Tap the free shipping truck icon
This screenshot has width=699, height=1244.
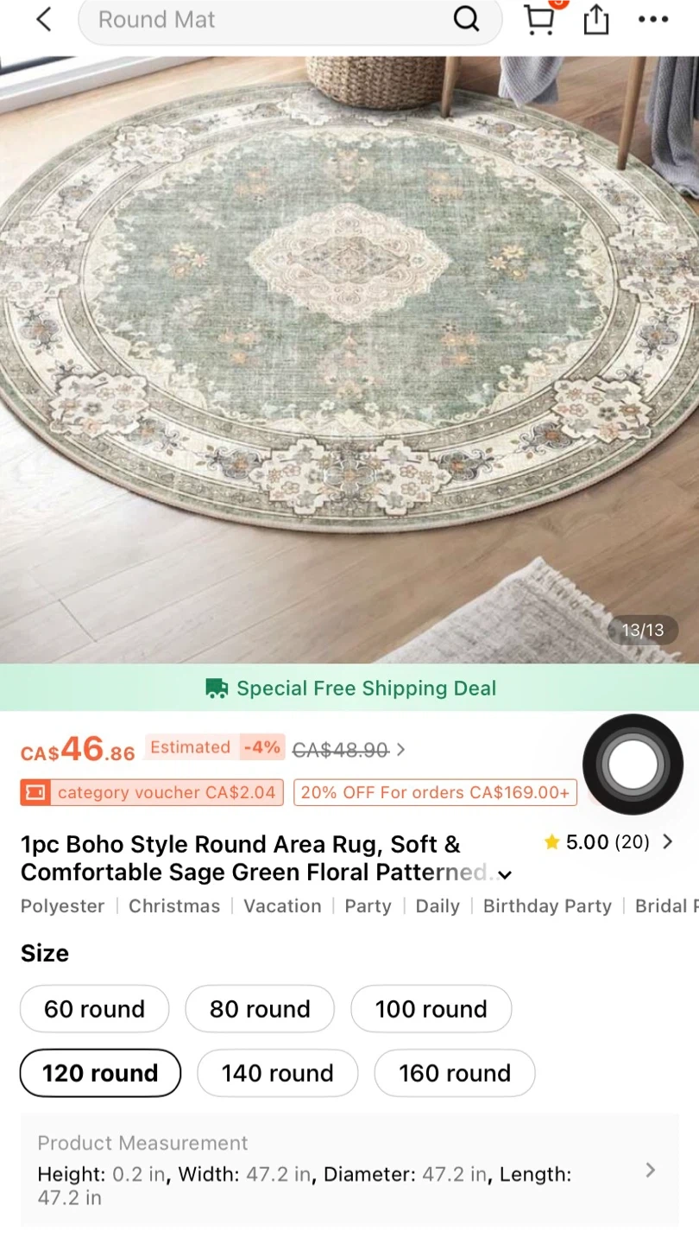[217, 689]
